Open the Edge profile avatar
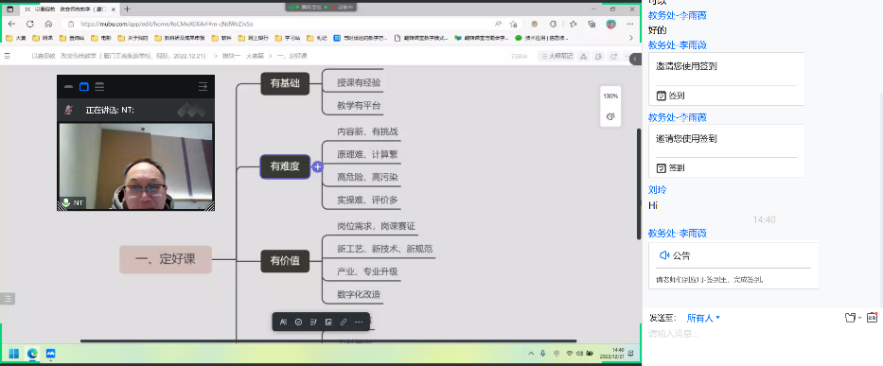The image size is (883, 366). click(611, 25)
